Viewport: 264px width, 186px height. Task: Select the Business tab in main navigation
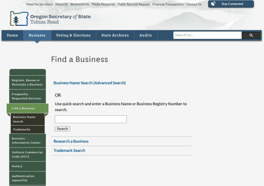(x=37, y=35)
